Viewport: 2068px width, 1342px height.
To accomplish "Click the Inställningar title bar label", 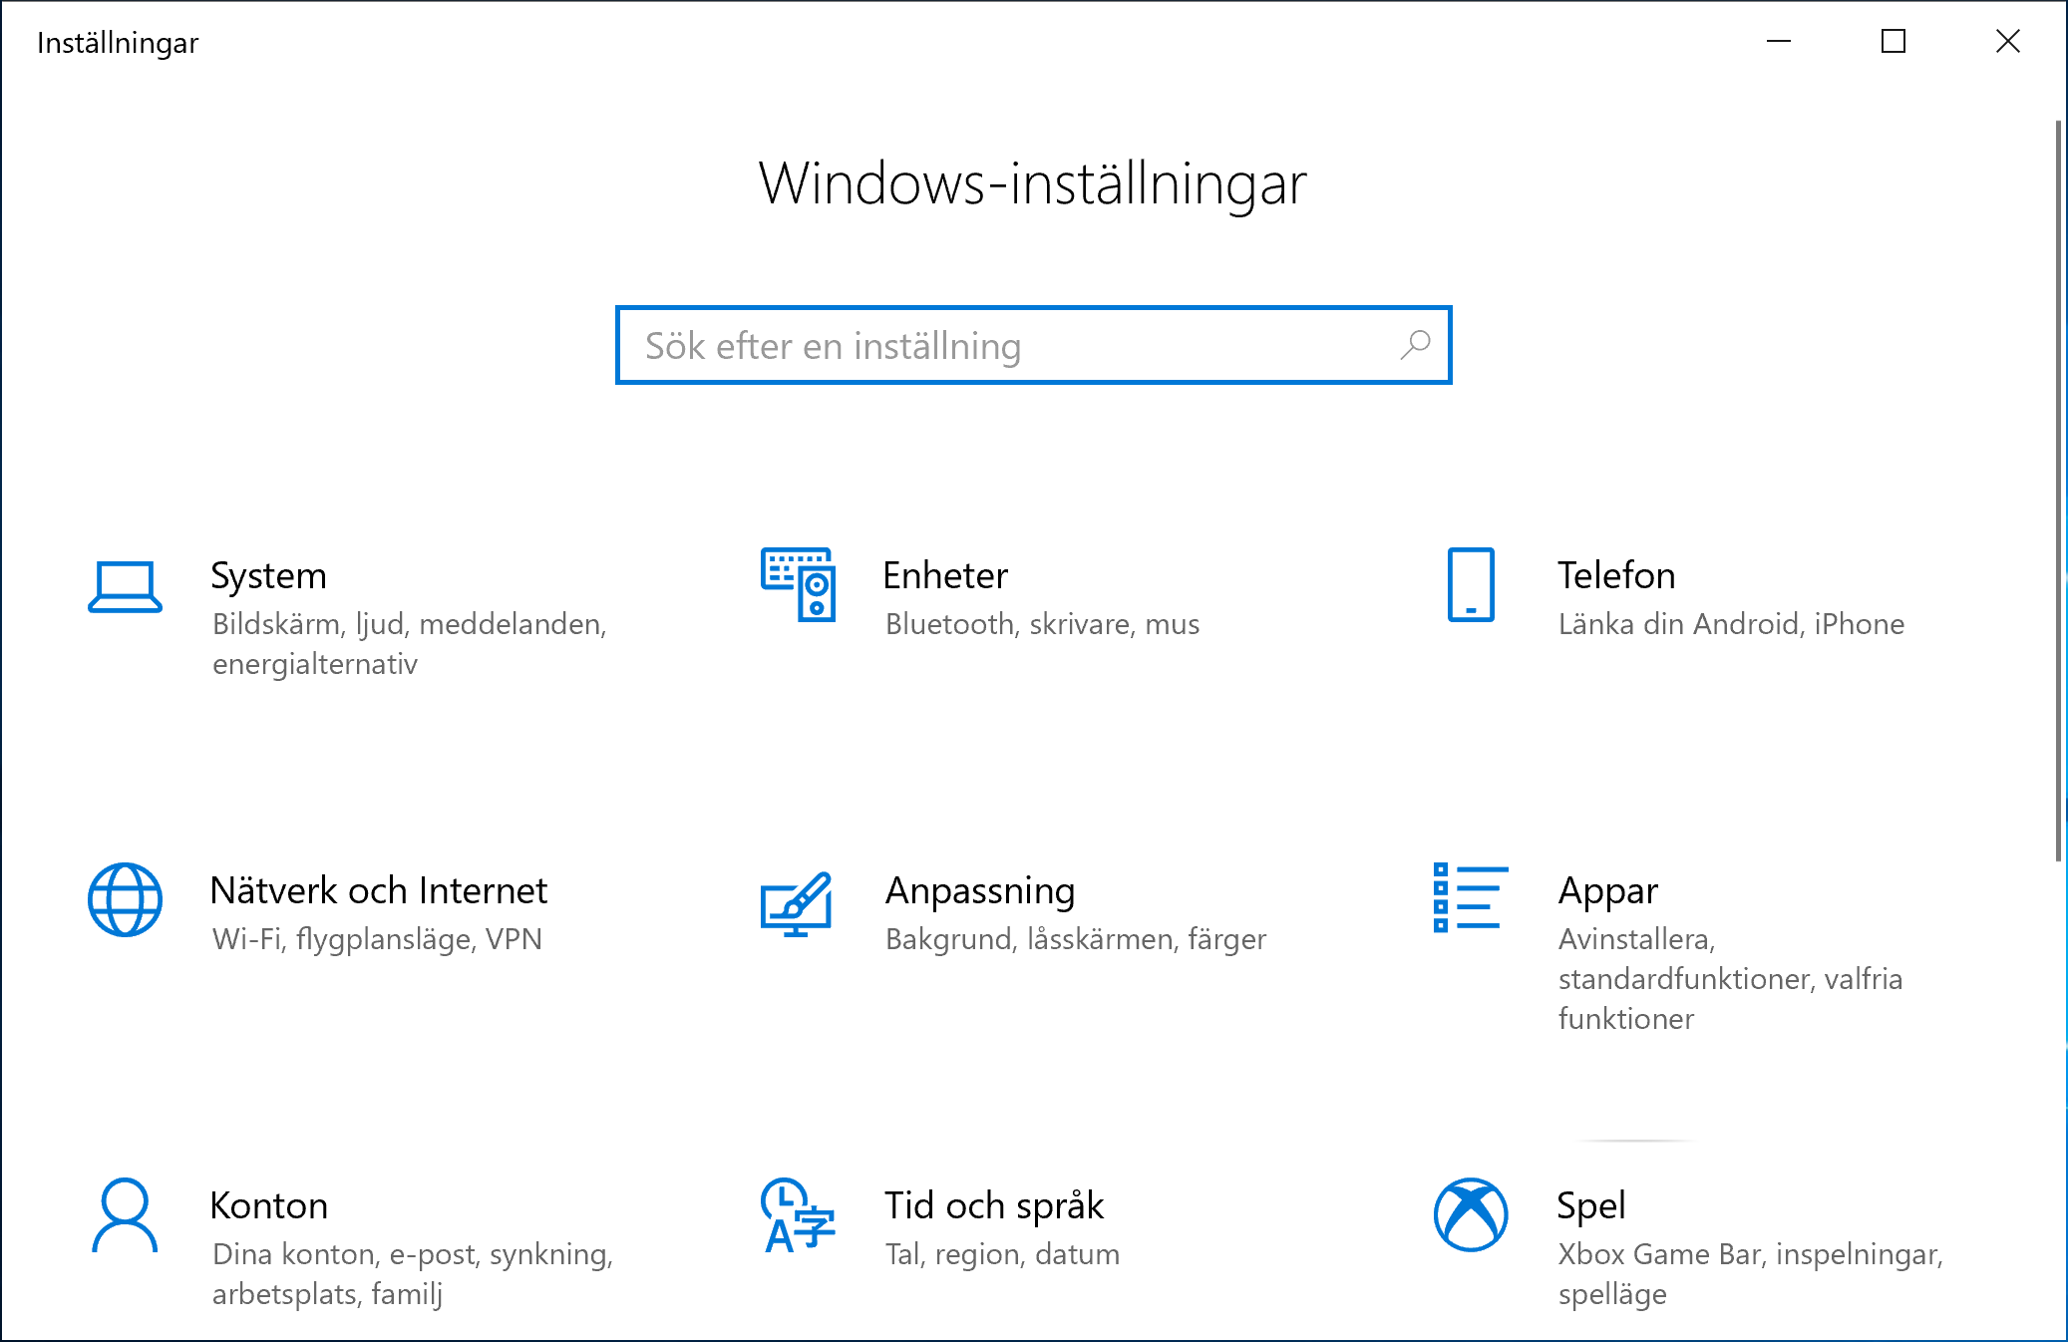I will 117,42.
